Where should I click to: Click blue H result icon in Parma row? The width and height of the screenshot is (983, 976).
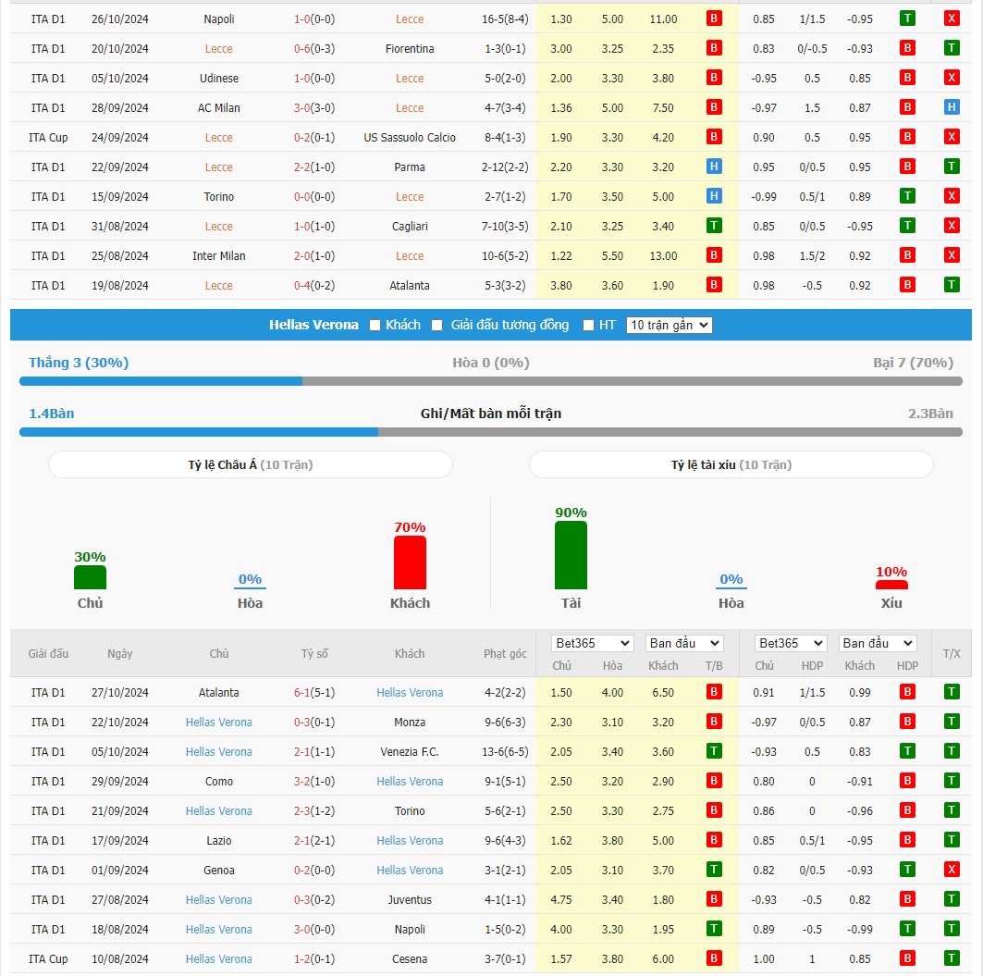click(x=713, y=167)
